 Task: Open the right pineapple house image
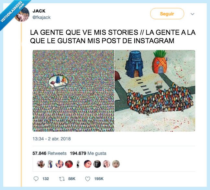click(x=155, y=91)
